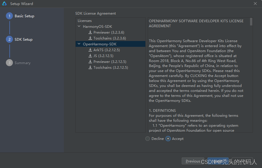Click download icon beside Toolchains (3.2.3.6)
Viewport: 262px width, 168px height.
pyautogui.click(x=90, y=38)
